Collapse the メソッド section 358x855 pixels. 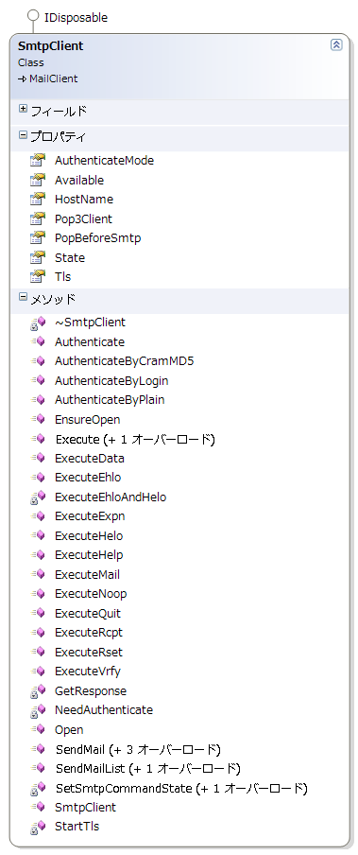pos(23,297)
